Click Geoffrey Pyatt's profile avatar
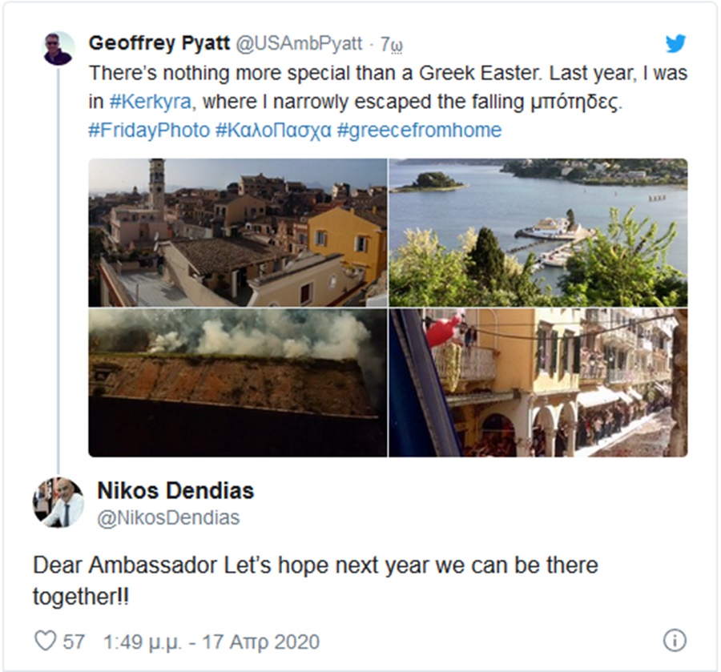721x672 pixels. pyautogui.click(x=58, y=49)
